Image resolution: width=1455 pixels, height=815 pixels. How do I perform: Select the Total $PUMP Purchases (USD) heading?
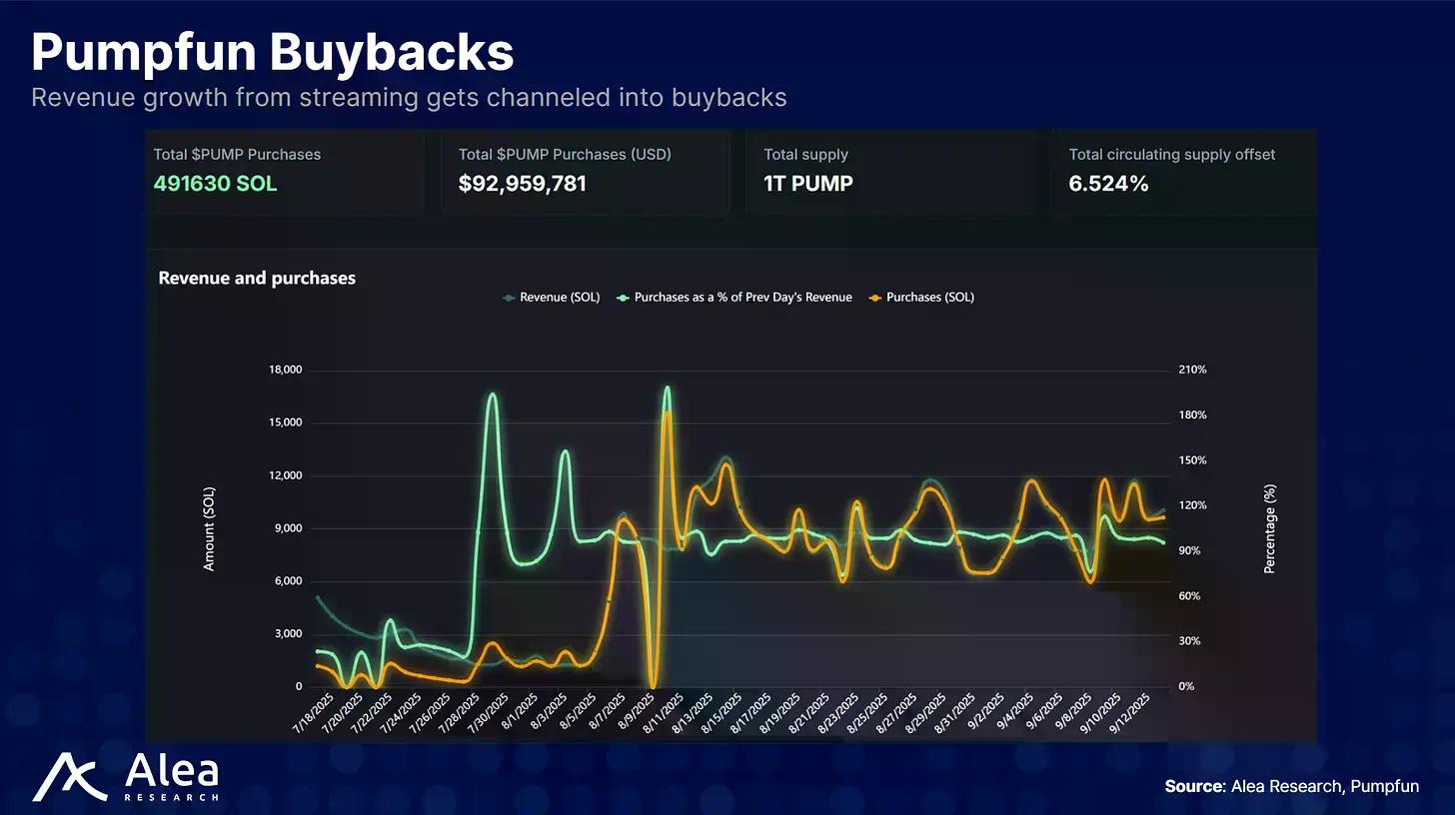point(565,155)
